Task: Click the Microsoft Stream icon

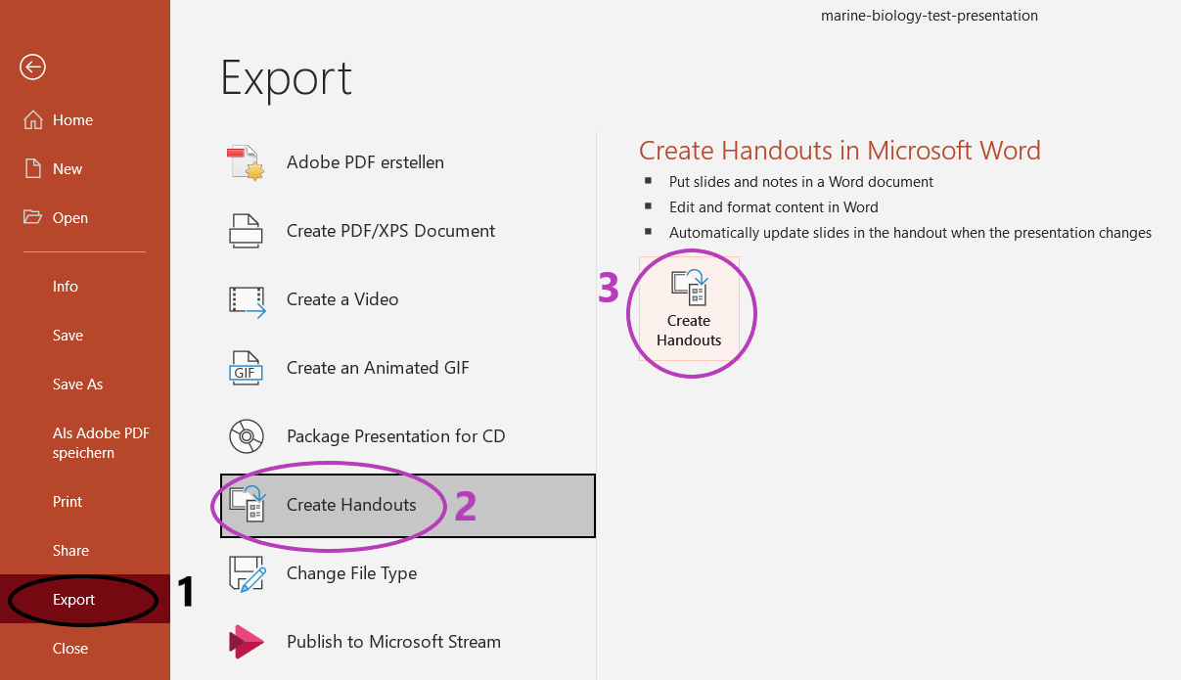Action: pos(246,642)
